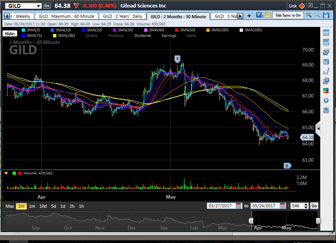Switch to GILD 2 Years Daily tab

pyautogui.click(x=122, y=16)
